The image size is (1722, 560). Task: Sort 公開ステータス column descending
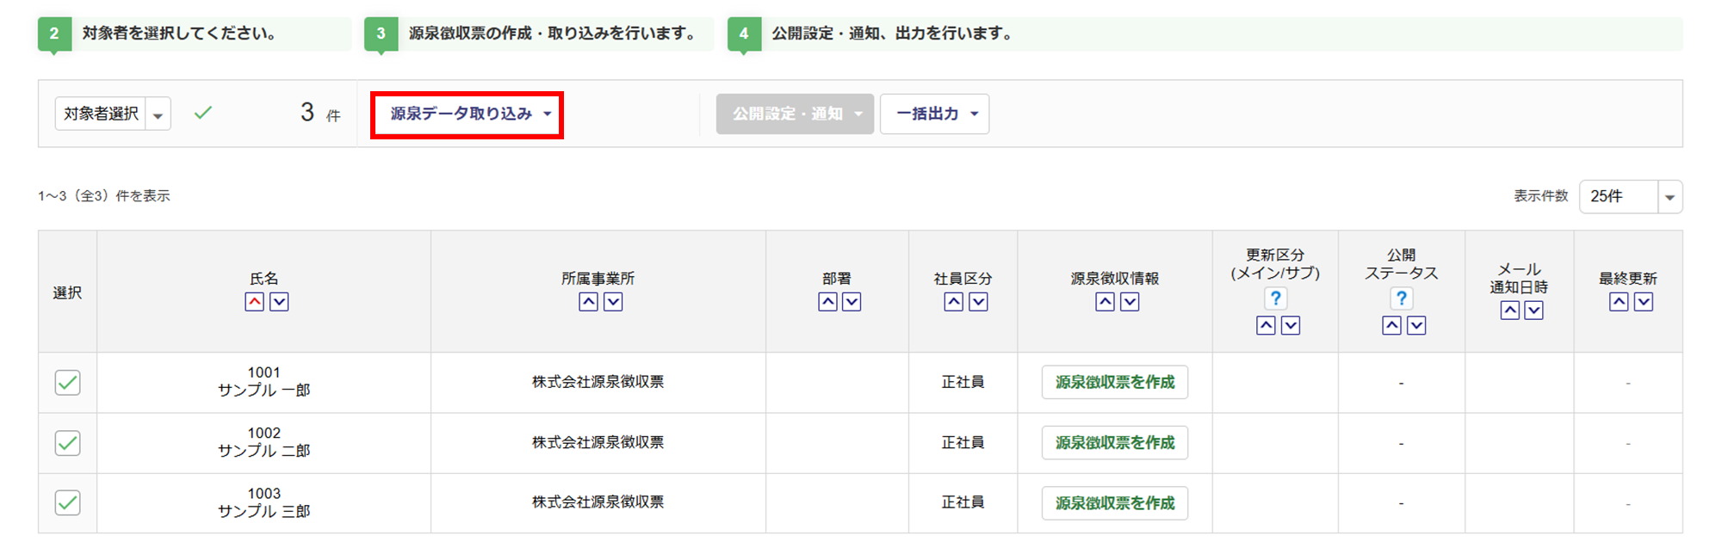click(1416, 325)
